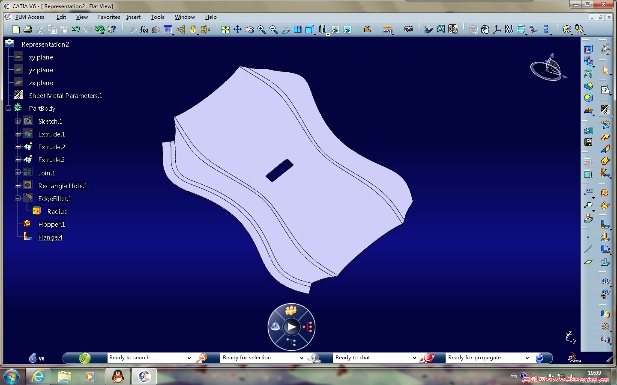This screenshot has width=617, height=385.
Task: Open the Tools menu
Action: tap(157, 17)
